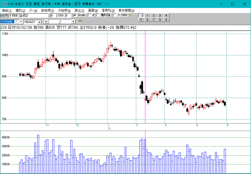Uncheck the Scale checkbox

coord(75,15)
